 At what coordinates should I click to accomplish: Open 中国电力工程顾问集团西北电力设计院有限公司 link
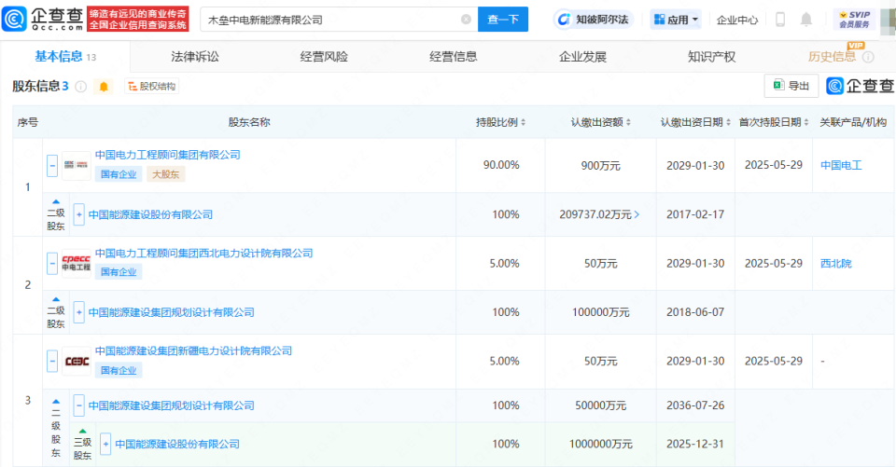coord(204,253)
